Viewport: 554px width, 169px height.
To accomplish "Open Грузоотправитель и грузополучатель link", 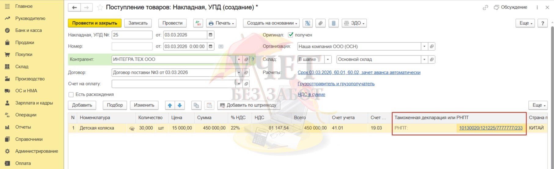I will [x=336, y=84].
